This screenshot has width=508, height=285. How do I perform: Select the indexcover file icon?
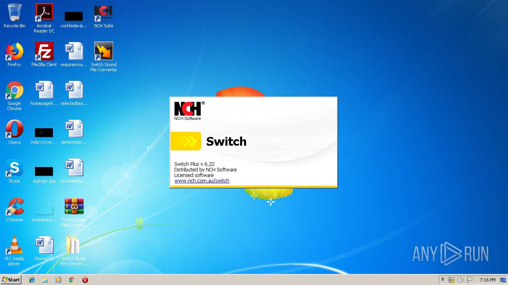pyautogui.click(x=44, y=135)
